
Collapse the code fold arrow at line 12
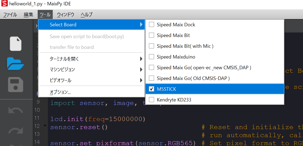point(45,126)
